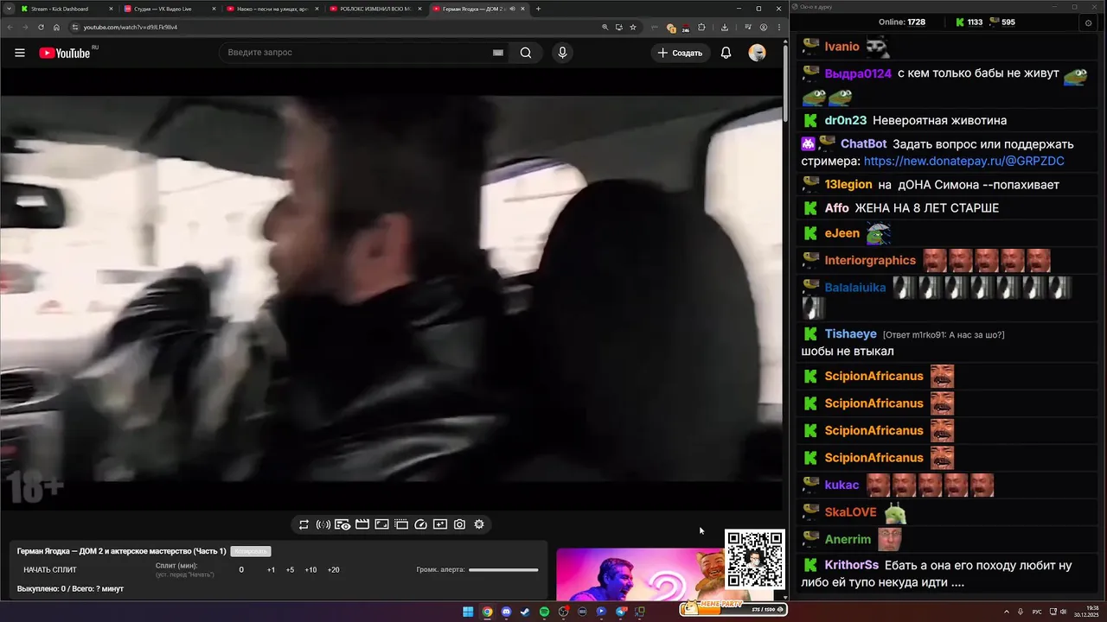Screen dimensions: 1107x622
Task: Open a new Chrome tab
Action: click(538, 9)
